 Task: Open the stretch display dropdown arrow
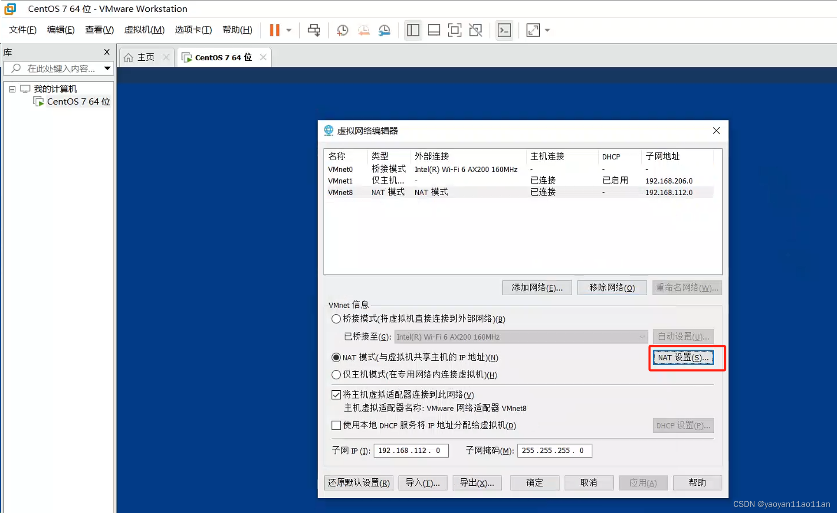pos(547,30)
